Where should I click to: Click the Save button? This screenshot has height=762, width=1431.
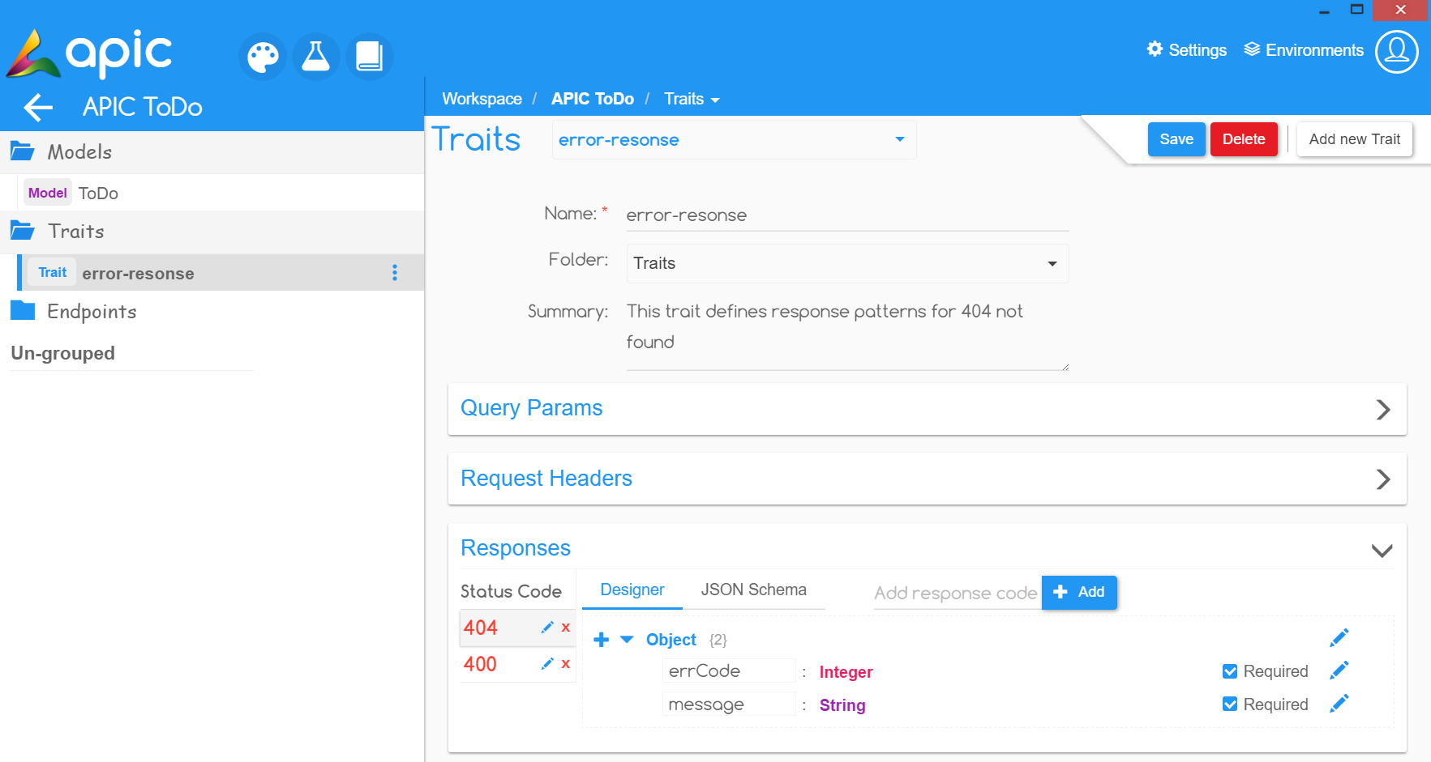[1176, 139]
